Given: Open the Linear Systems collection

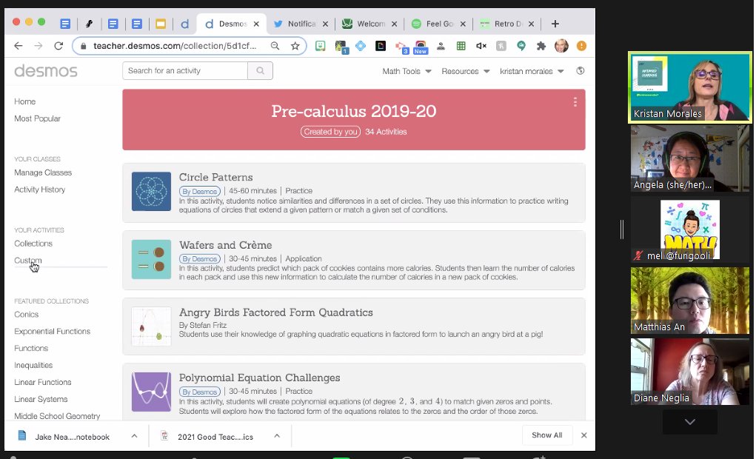Looking at the screenshot, I should (x=41, y=399).
